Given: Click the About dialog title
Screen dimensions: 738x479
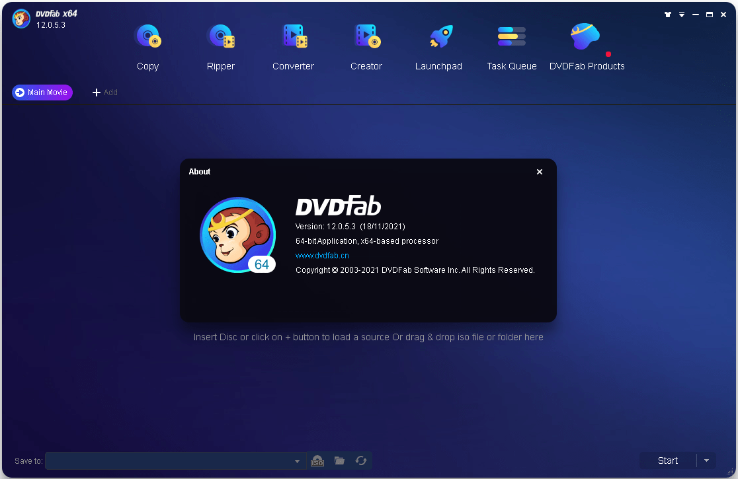Looking at the screenshot, I should (200, 172).
